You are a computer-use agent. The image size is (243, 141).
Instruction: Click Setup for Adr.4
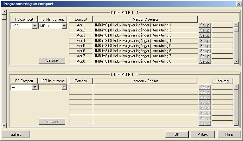tap(205, 41)
